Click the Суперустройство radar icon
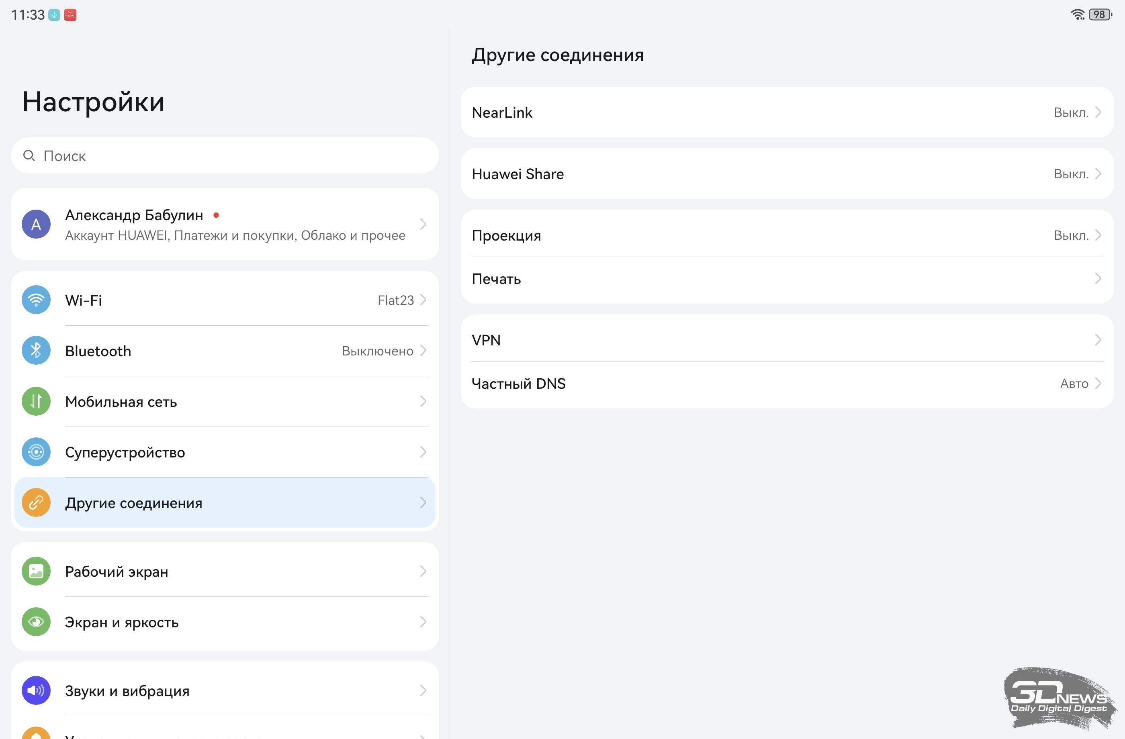The image size is (1125, 739). click(36, 452)
